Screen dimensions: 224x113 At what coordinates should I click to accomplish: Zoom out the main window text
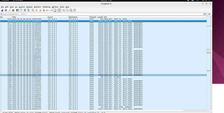point(67,10)
